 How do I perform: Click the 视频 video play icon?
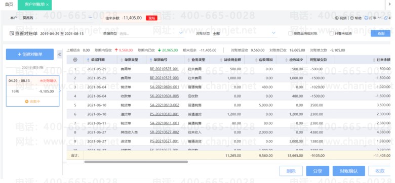point(337,18)
